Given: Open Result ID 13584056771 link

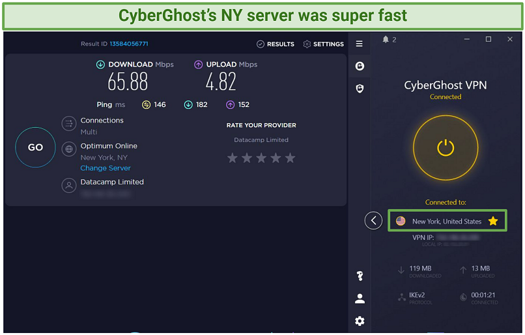Looking at the screenshot, I should coord(129,44).
